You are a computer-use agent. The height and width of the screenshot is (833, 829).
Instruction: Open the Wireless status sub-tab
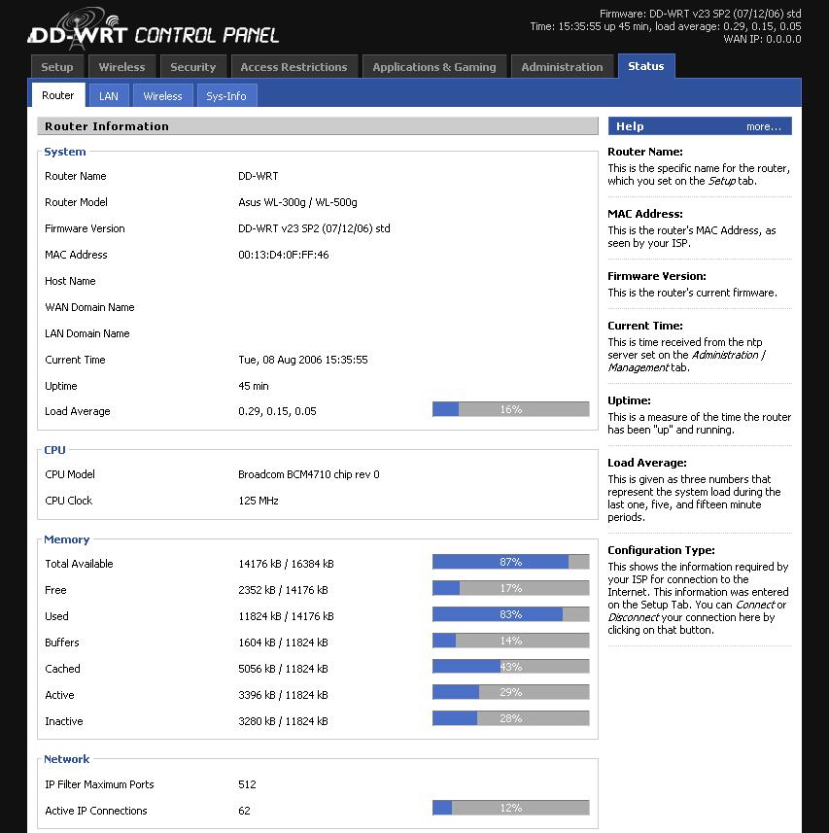(162, 96)
